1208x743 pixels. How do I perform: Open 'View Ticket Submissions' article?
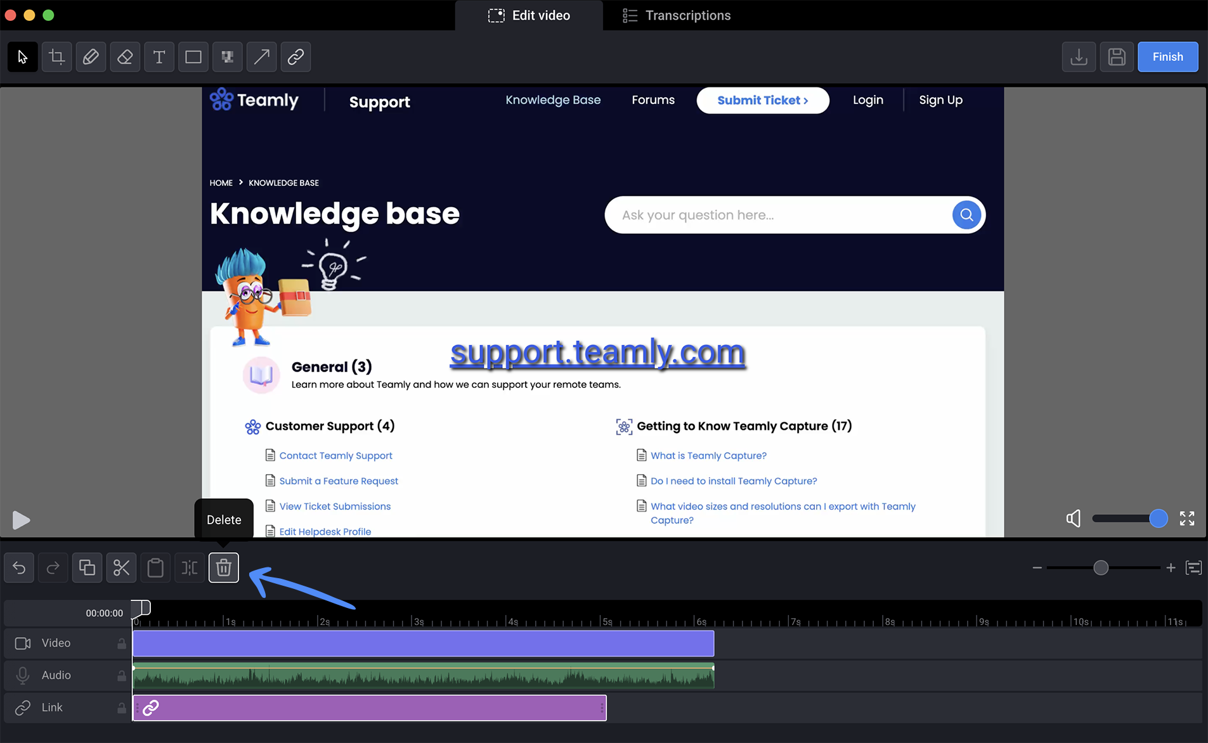coord(335,506)
